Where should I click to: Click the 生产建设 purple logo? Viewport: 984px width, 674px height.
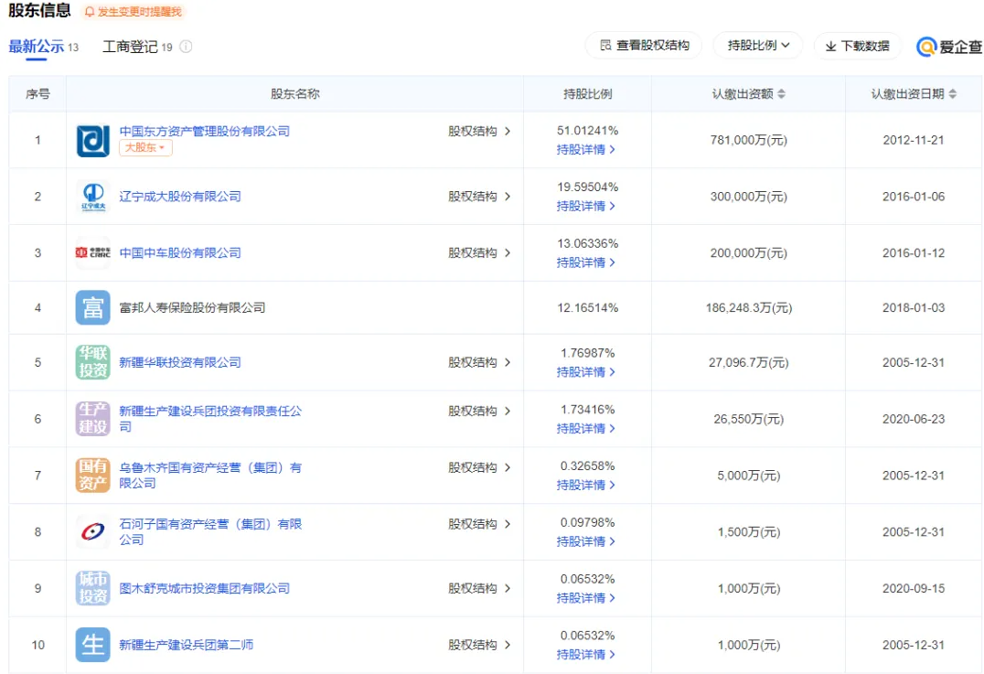(93, 419)
